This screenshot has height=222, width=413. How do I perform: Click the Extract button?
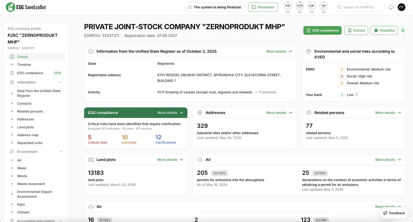[x=356, y=31]
